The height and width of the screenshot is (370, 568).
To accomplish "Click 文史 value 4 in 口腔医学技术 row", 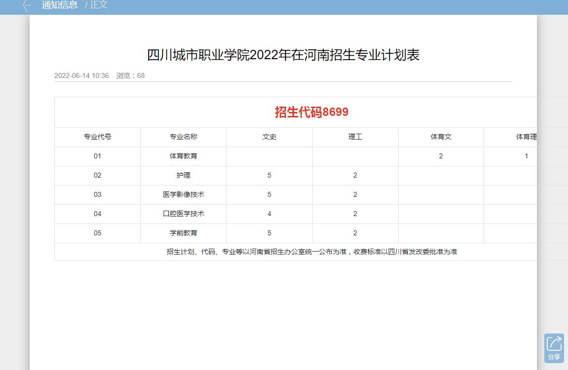I will pos(269,214).
